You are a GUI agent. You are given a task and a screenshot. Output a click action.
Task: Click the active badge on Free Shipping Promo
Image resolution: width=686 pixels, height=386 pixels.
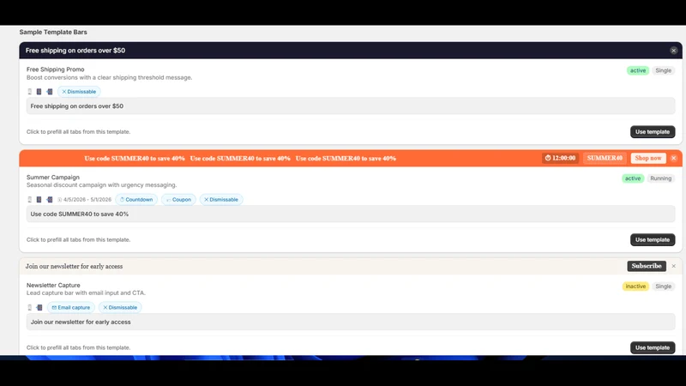tap(638, 70)
